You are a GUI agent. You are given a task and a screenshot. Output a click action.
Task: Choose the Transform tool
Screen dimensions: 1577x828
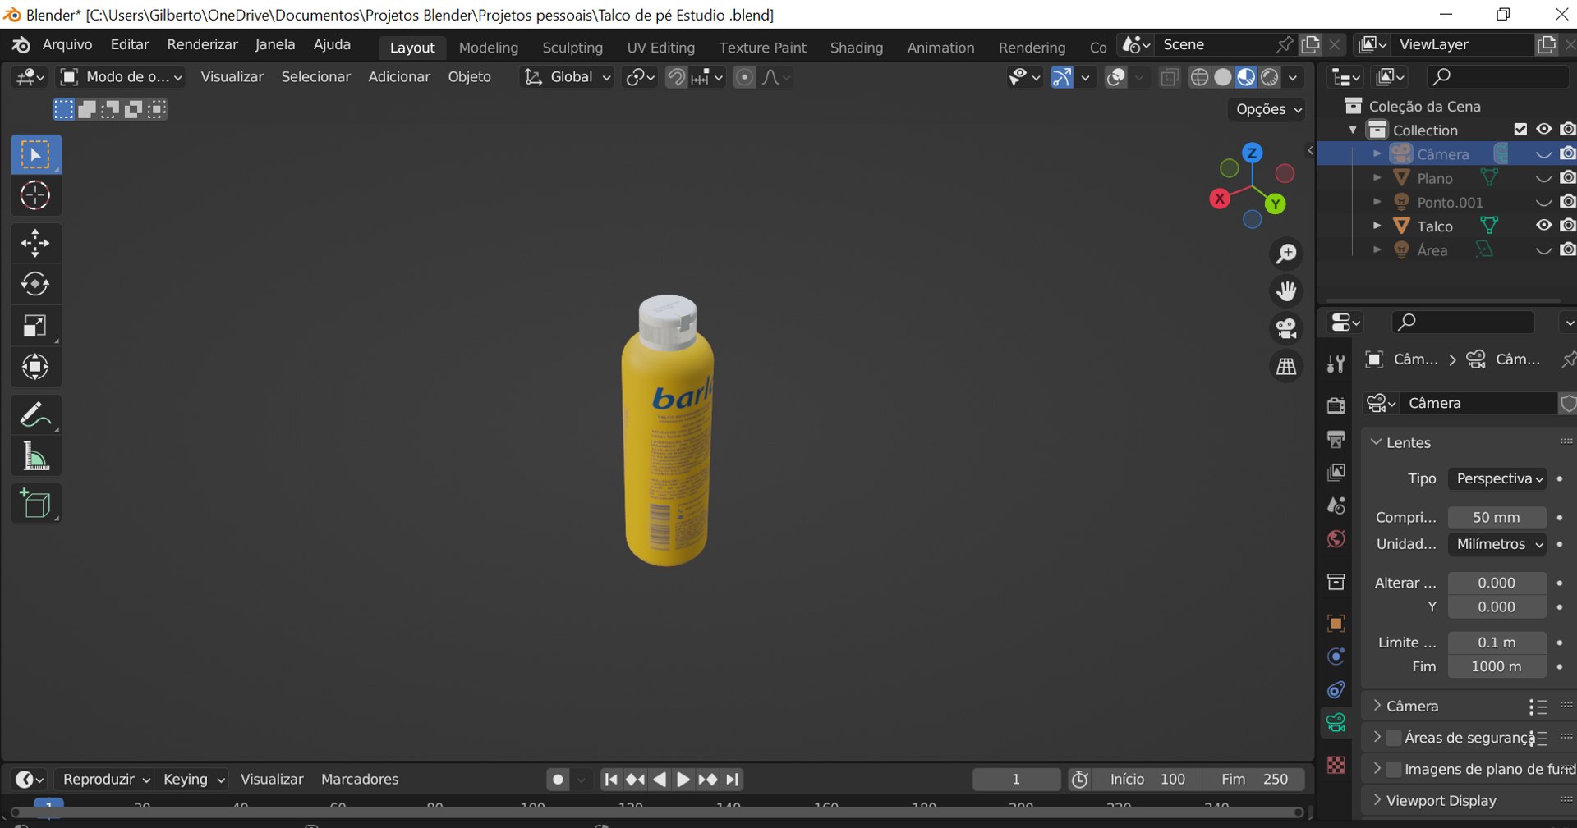(35, 367)
